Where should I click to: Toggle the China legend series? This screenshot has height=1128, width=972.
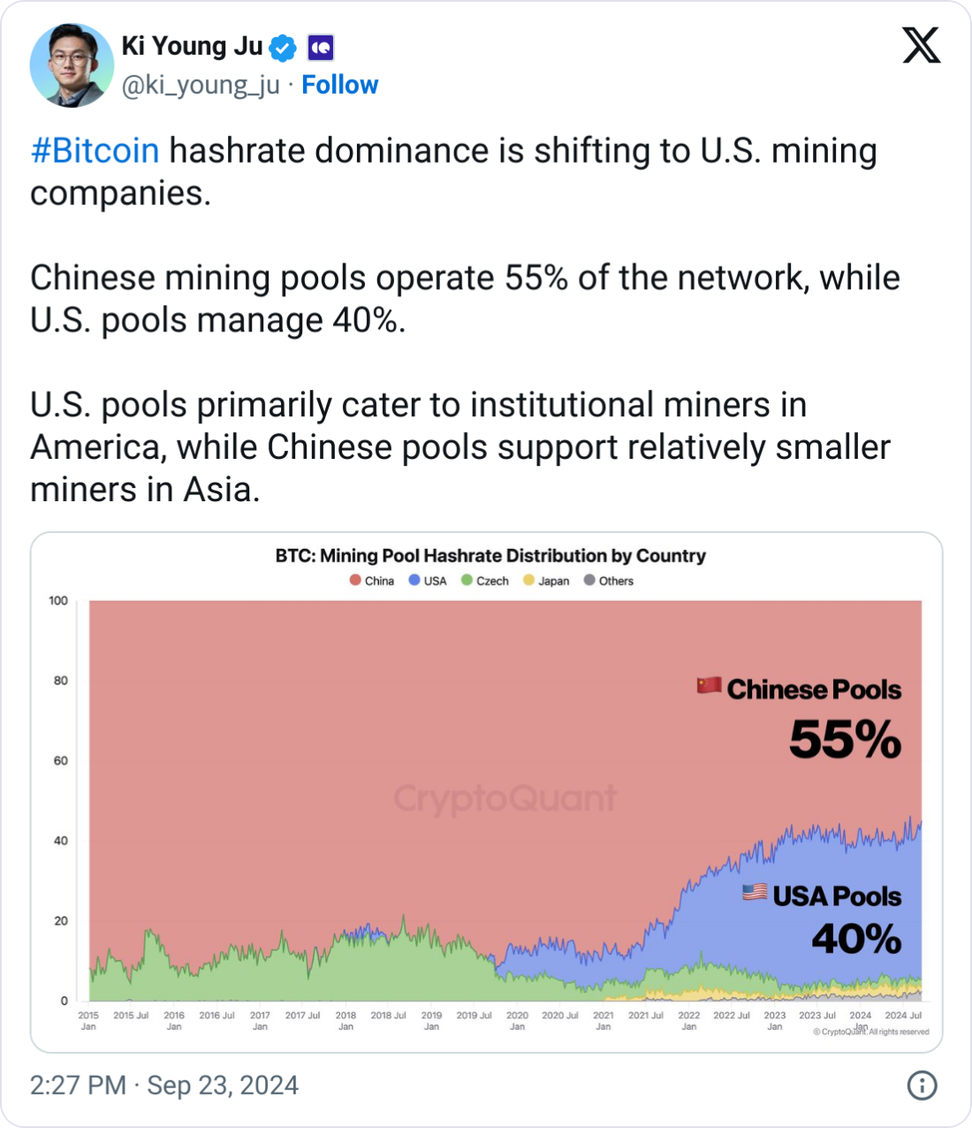(372, 581)
